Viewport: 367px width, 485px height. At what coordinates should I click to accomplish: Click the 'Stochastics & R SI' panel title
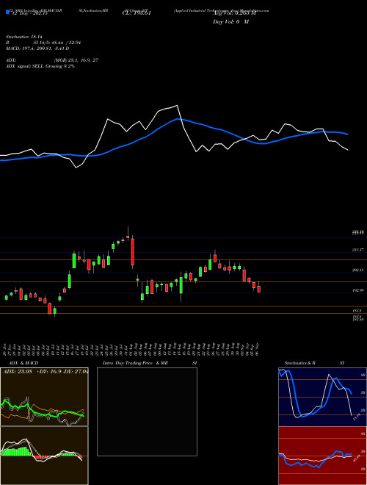coord(314,363)
